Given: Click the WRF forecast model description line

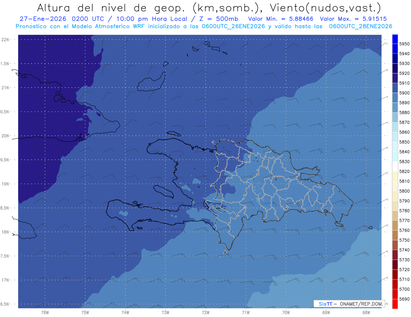Looking at the screenshot, I should tap(204, 26).
